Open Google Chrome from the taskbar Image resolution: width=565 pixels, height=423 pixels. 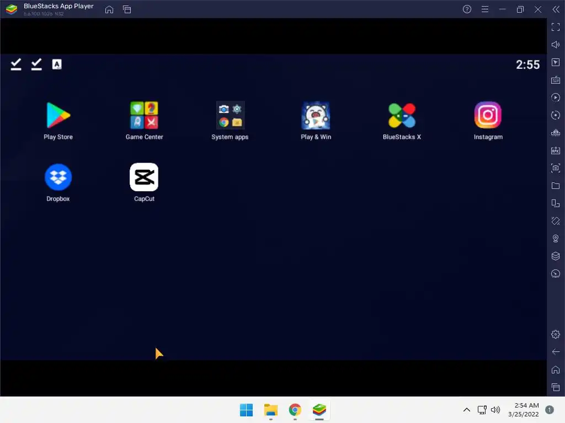pyautogui.click(x=295, y=410)
